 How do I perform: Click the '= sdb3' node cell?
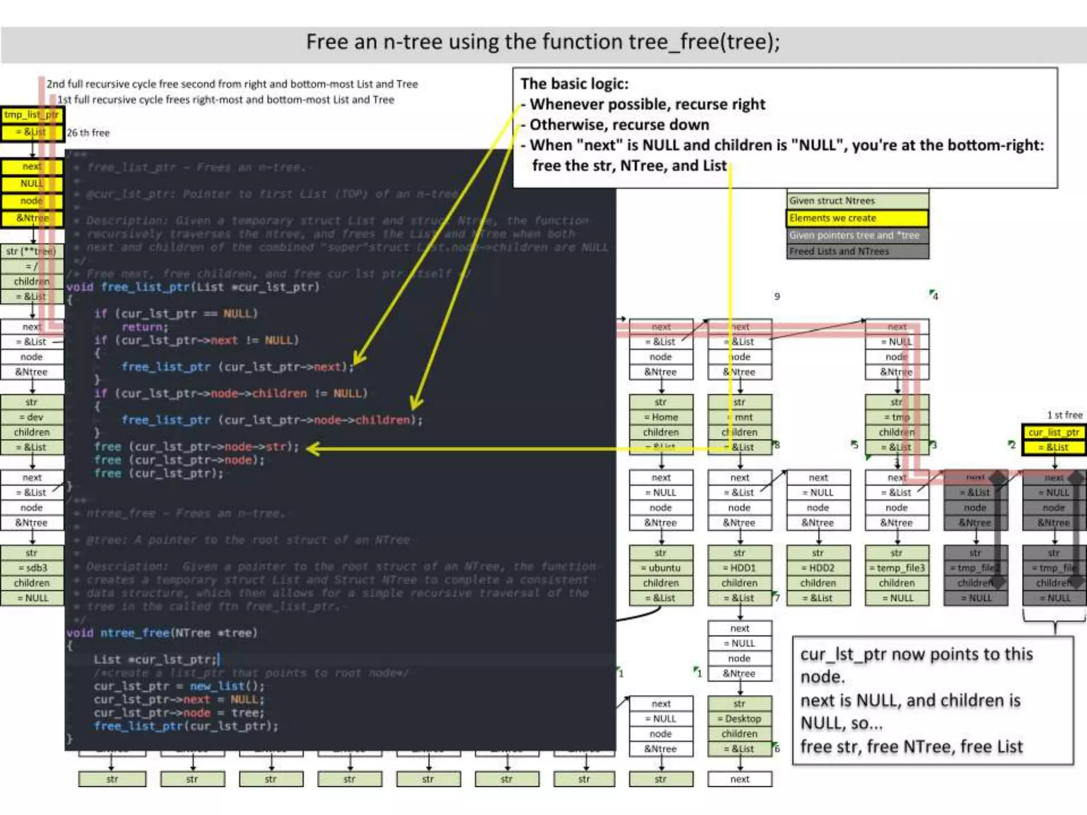32,568
